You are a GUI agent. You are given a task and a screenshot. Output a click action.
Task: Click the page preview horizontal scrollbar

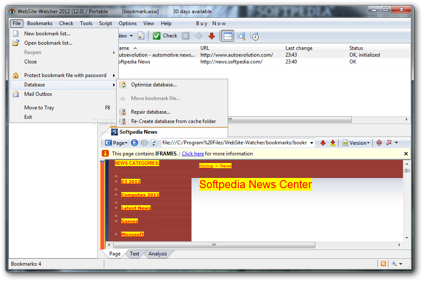[x=214, y=245]
